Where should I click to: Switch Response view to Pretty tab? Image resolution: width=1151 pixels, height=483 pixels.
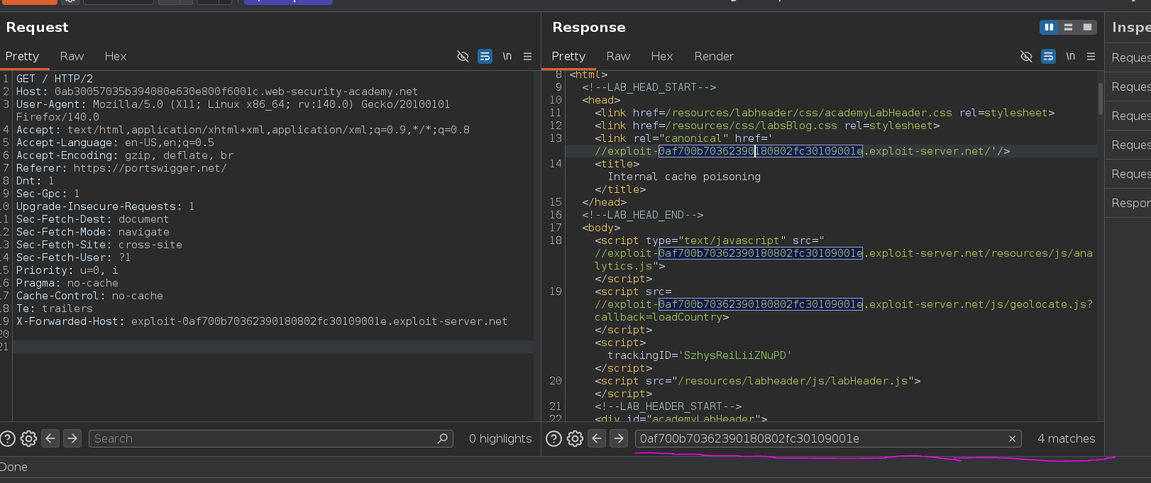click(x=568, y=56)
